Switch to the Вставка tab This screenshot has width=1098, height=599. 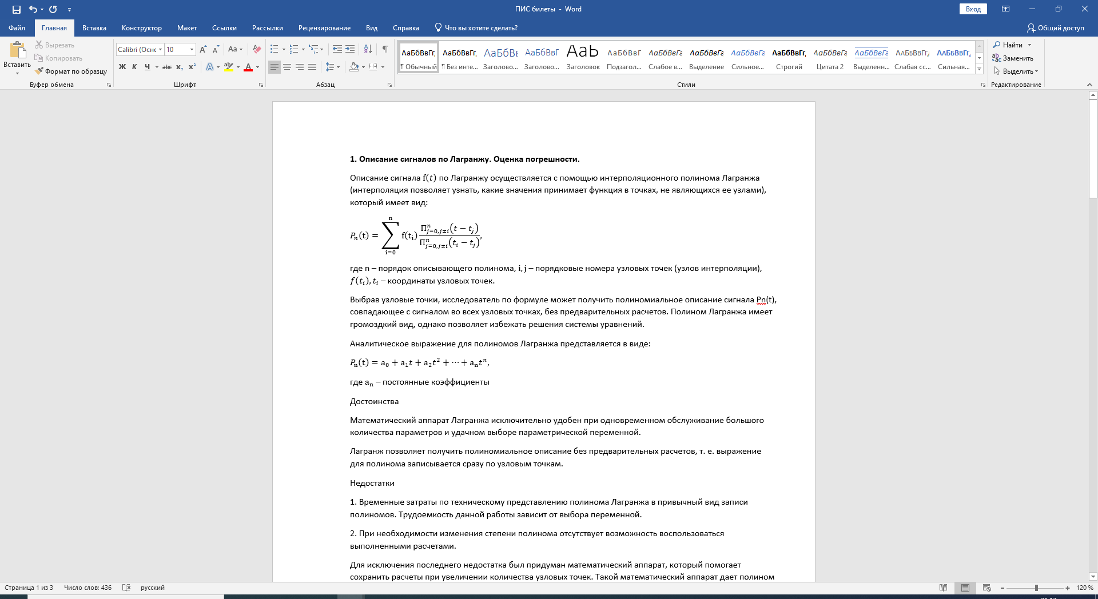tap(94, 28)
